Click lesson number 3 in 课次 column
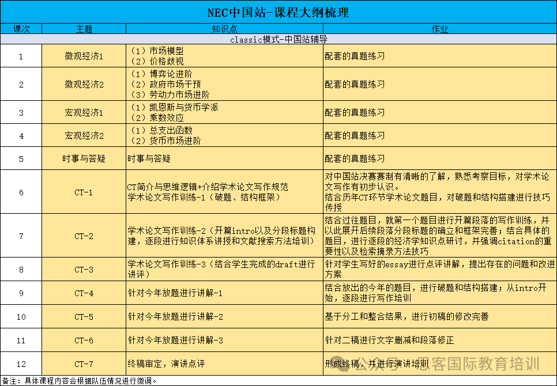 [x=21, y=113]
